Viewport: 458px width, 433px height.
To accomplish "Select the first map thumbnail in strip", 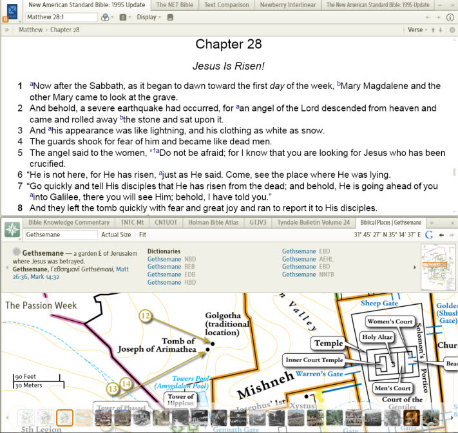I will click(x=26, y=418).
